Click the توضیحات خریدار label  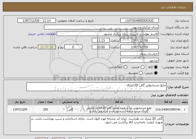tap(177, 124)
